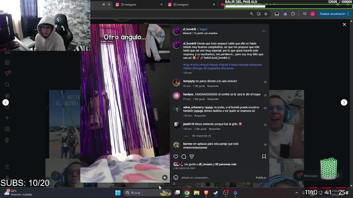Open the browser media control icon
353x198 pixels.
[304, 14]
